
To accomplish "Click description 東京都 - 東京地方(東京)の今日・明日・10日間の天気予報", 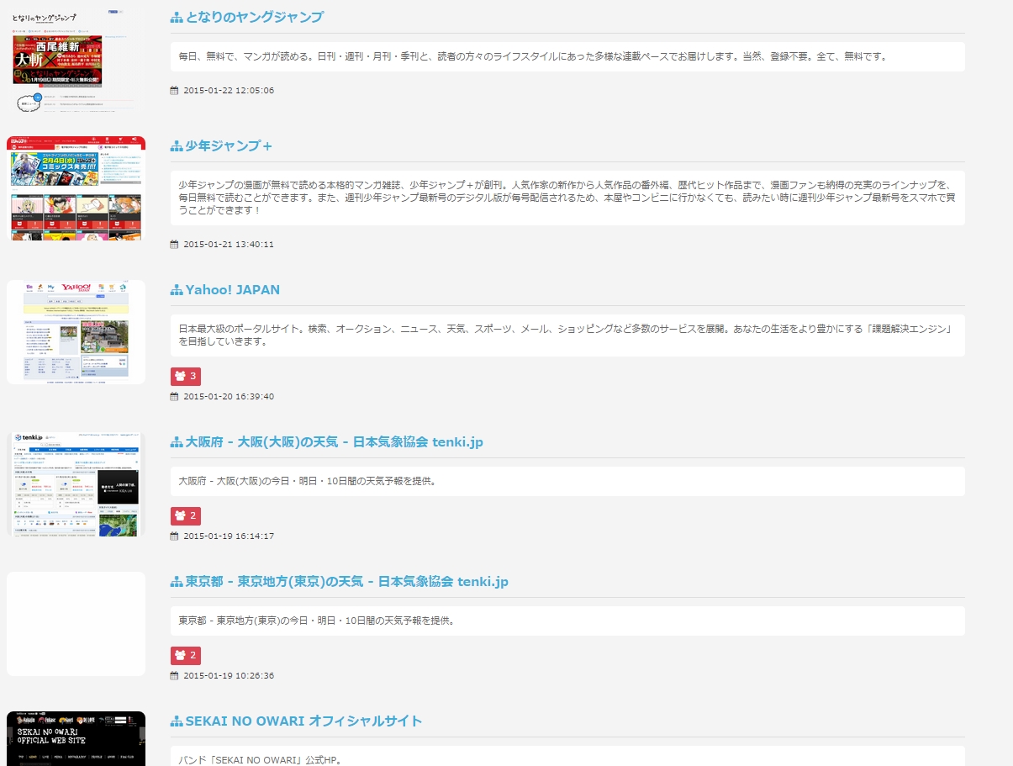I will (567, 621).
